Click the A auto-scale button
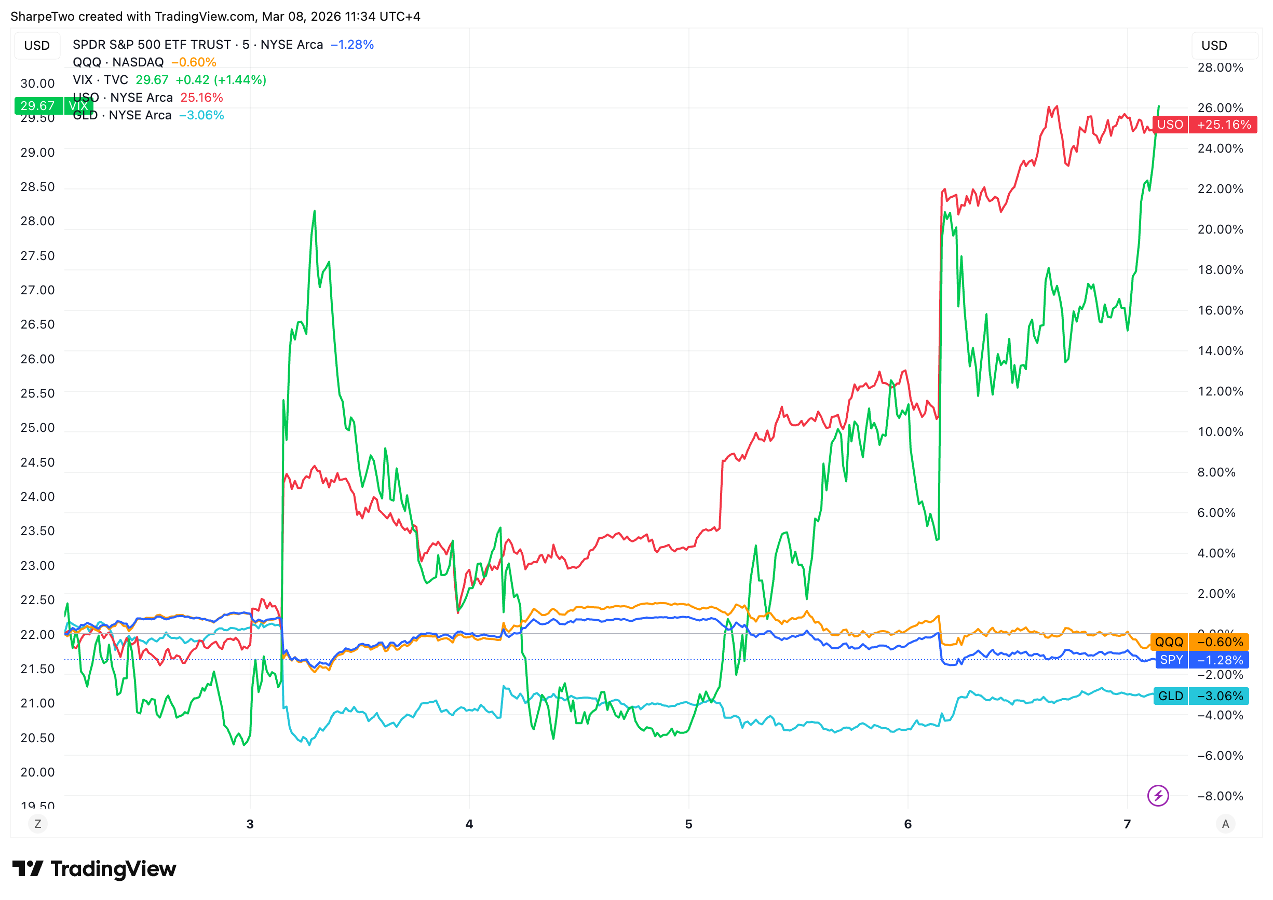The width and height of the screenshot is (1273, 900). point(1225,824)
